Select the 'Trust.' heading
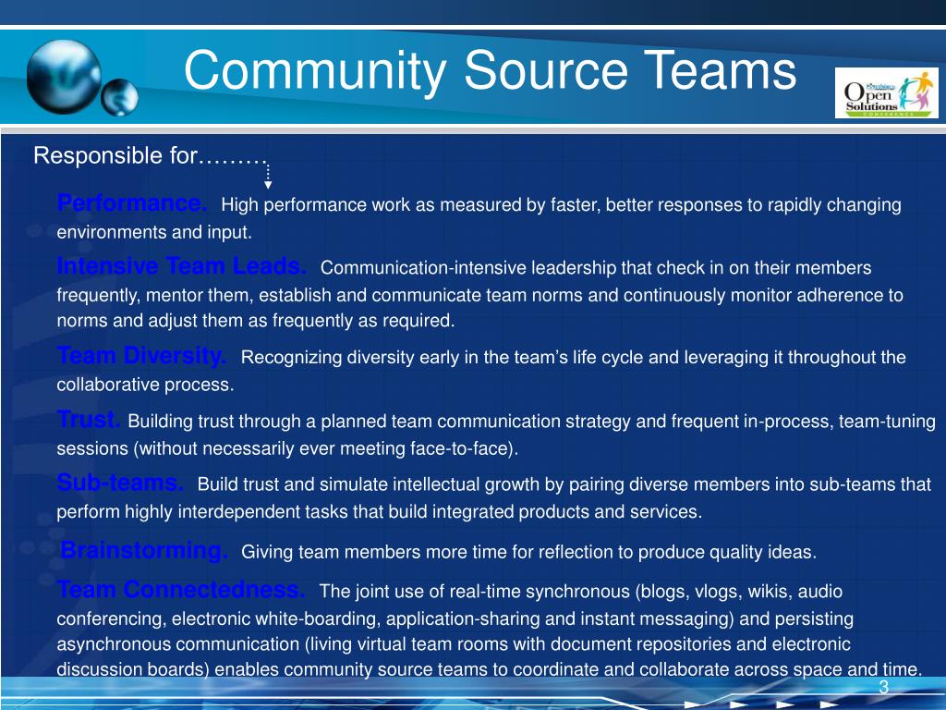This screenshot has width=946, height=710. click(89, 419)
